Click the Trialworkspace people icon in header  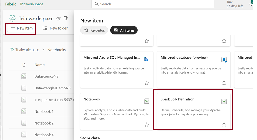(x=12, y=19)
